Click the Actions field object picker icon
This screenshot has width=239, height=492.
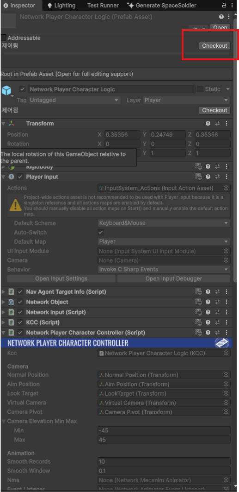[x=226, y=188]
